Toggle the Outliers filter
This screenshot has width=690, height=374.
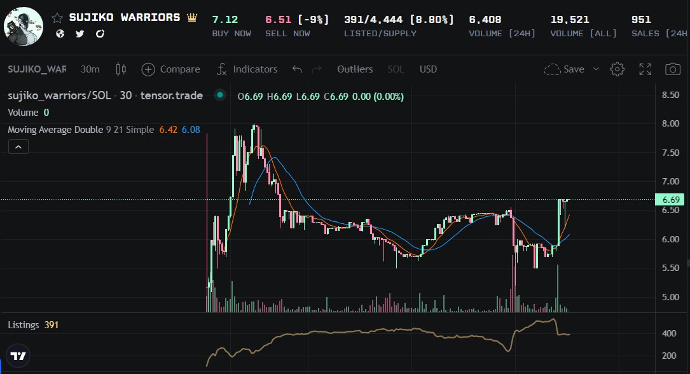pyautogui.click(x=355, y=69)
